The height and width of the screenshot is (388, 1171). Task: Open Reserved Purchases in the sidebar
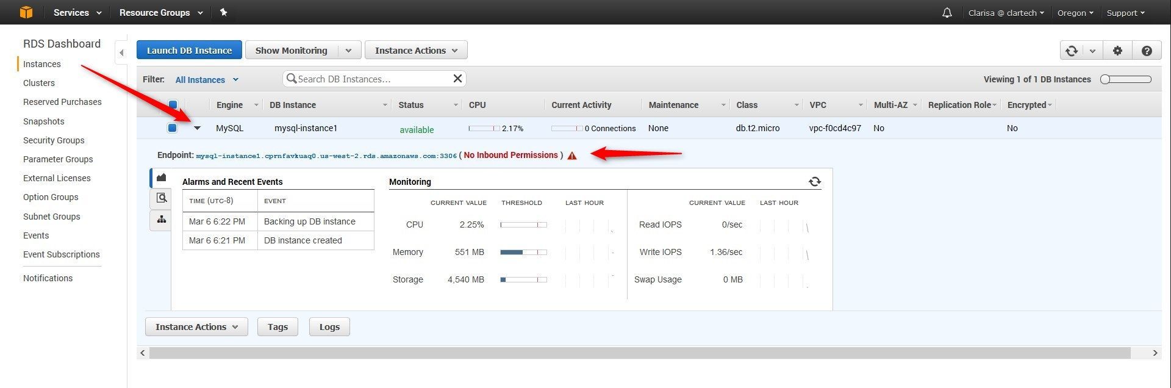tap(62, 102)
